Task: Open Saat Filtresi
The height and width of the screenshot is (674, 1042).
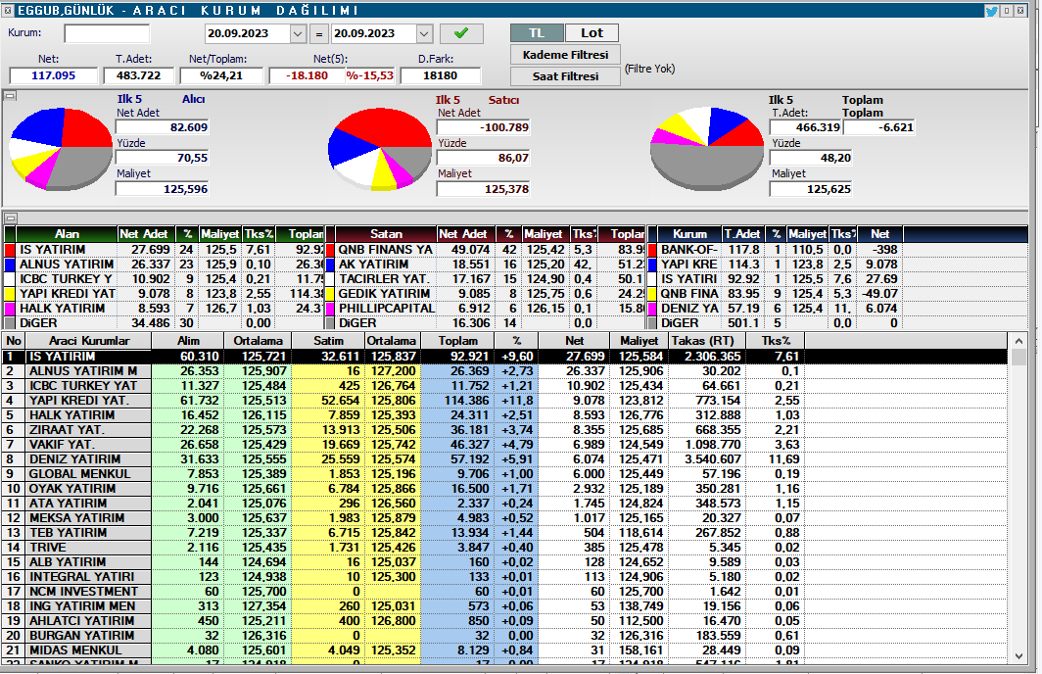Action: pyautogui.click(x=565, y=75)
